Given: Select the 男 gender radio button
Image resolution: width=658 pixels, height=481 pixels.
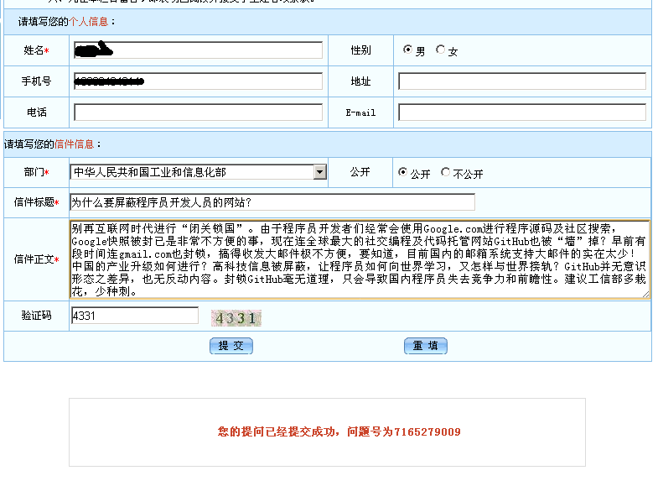Looking at the screenshot, I should [x=407, y=50].
